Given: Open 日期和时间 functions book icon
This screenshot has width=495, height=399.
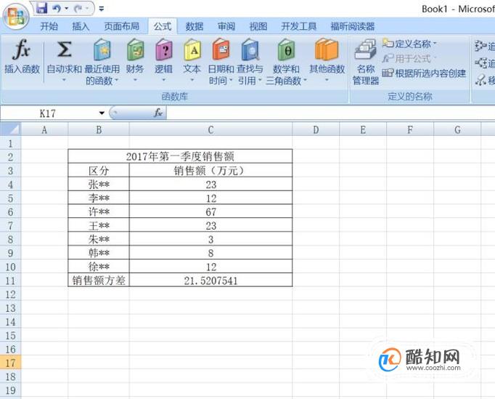Looking at the screenshot, I should pos(221,49).
